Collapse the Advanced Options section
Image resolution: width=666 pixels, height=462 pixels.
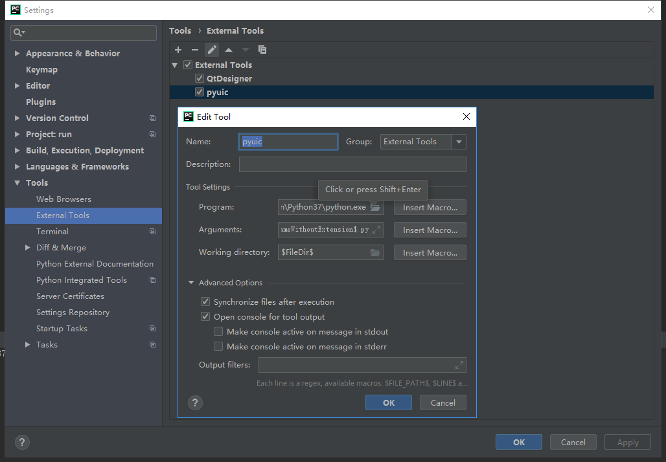[x=191, y=283]
